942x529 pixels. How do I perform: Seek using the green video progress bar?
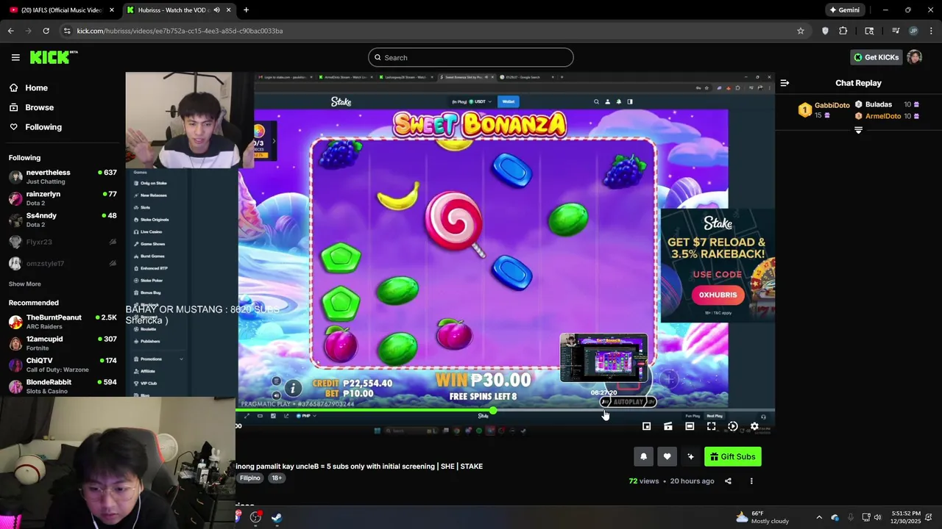point(505,411)
